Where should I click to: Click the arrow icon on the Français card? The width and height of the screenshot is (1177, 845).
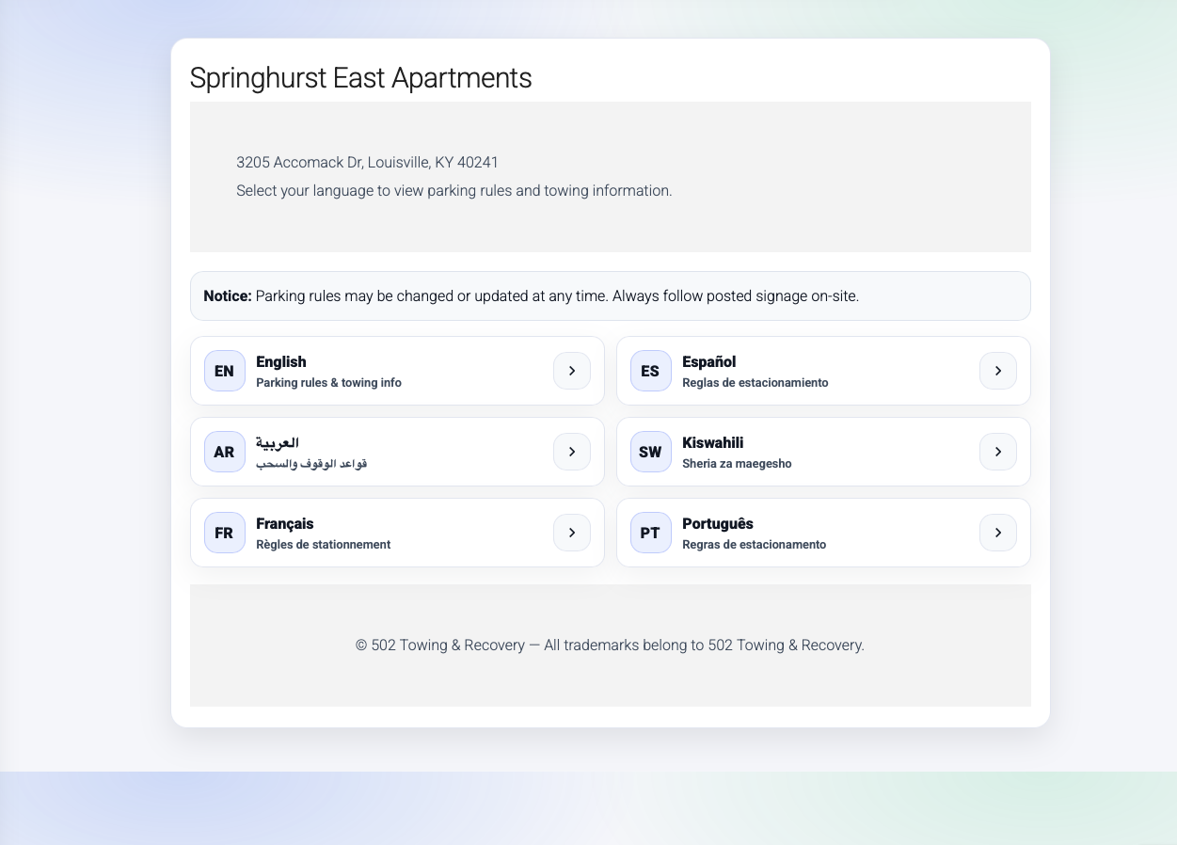click(571, 533)
